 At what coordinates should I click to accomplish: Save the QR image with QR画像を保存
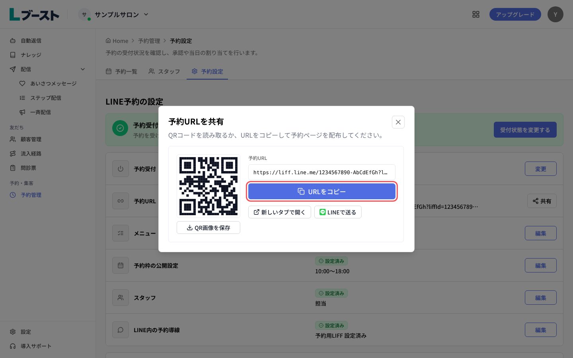209,228
